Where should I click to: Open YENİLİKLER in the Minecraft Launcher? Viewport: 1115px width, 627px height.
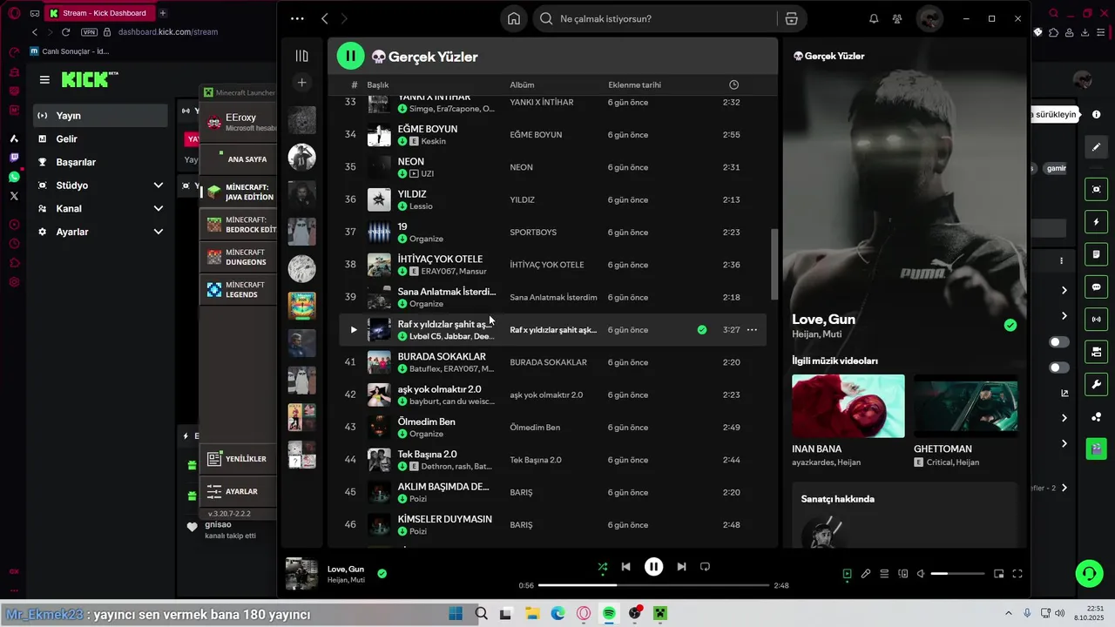pyautogui.click(x=239, y=459)
